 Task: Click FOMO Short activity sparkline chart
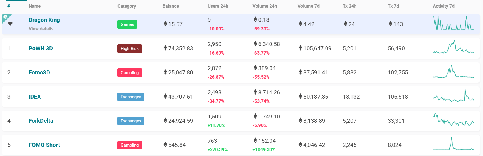pos(453,144)
